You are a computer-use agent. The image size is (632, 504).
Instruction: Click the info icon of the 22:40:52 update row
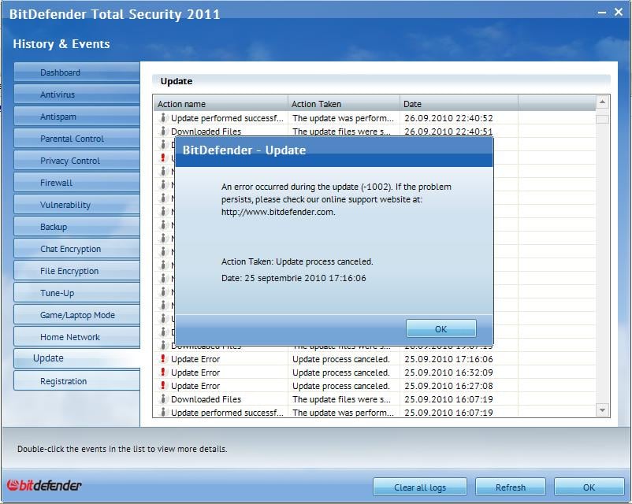[163, 117]
